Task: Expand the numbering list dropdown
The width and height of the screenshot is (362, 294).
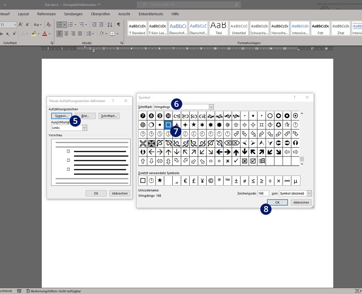Action: tap(76, 25)
